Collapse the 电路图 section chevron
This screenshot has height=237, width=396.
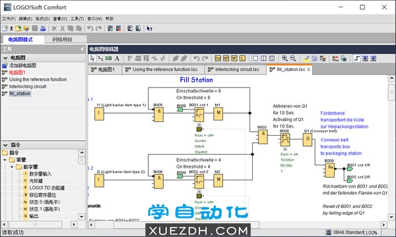pyautogui.click(x=5, y=58)
